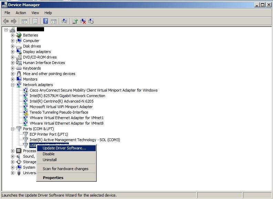The image size is (273, 199).
Task: Click the Display adapters category icon
Action: click(x=19, y=52)
